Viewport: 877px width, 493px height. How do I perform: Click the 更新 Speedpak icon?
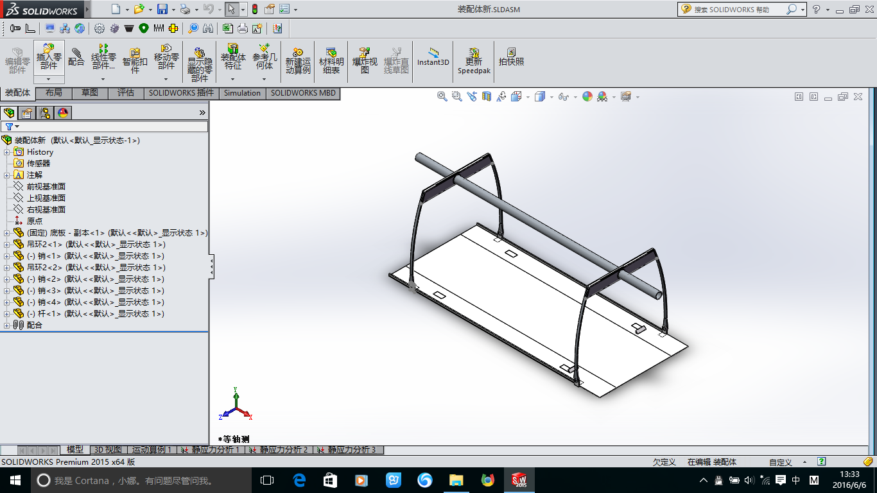click(474, 60)
